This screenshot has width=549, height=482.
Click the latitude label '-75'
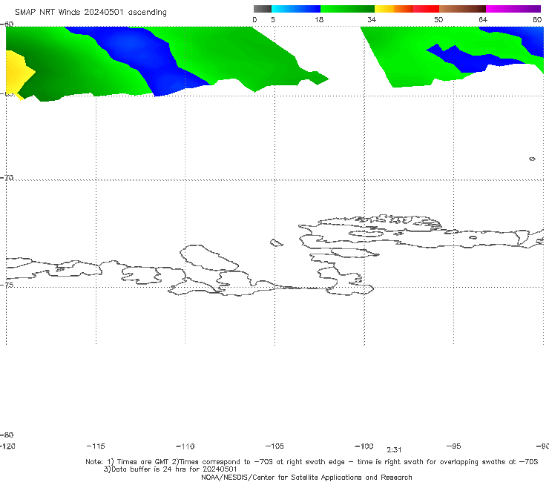click(x=7, y=285)
